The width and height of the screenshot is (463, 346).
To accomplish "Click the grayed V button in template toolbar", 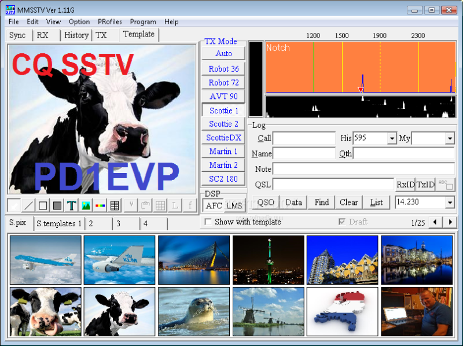I will pyautogui.click(x=131, y=205).
